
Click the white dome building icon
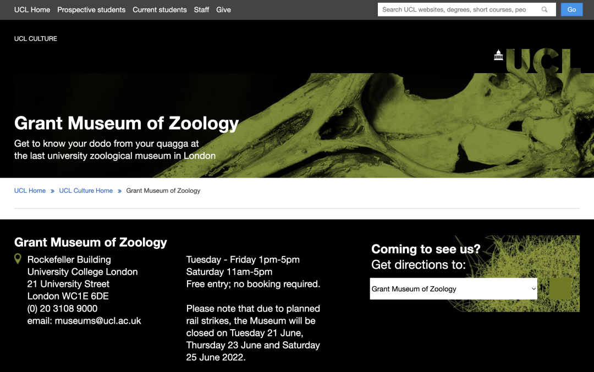499,55
